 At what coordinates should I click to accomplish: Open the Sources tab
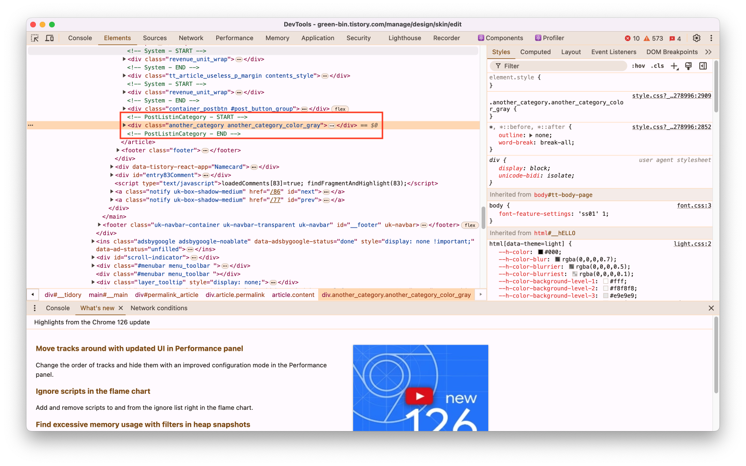(x=155, y=38)
